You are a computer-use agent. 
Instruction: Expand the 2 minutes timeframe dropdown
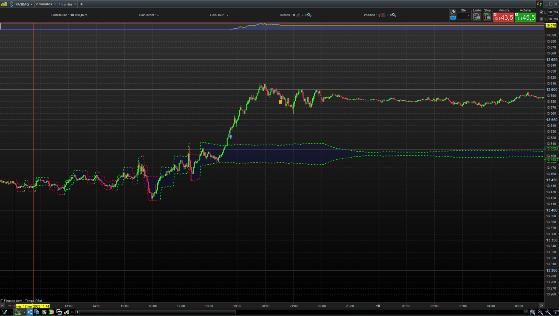(x=46, y=4)
